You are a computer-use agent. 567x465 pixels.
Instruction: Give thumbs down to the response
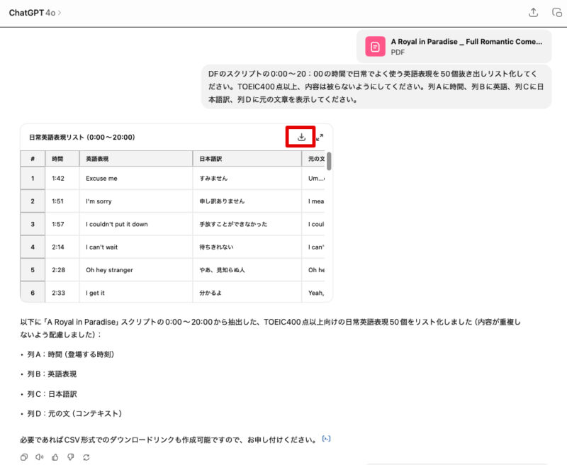coord(70,457)
